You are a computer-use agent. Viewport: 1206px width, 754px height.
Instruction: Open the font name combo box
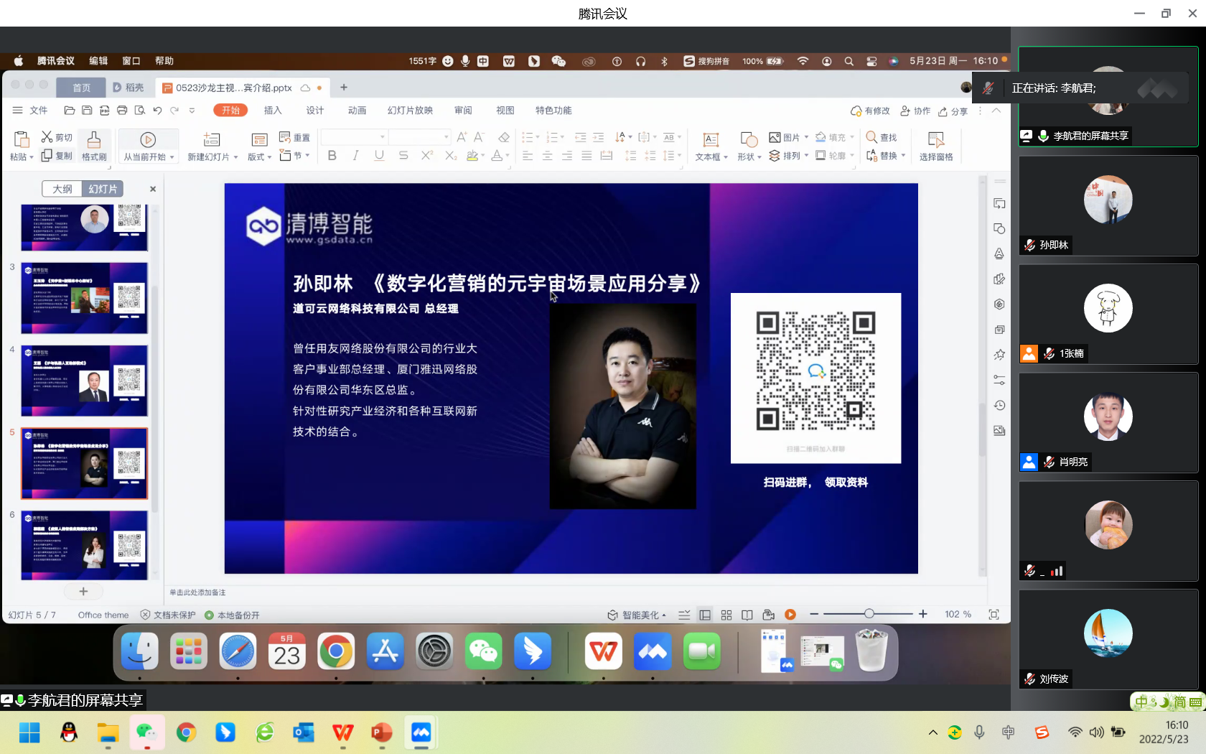(353, 136)
